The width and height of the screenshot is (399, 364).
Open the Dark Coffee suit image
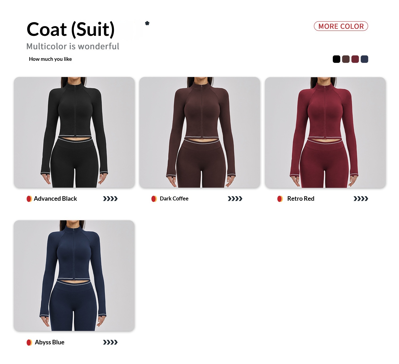tap(200, 132)
